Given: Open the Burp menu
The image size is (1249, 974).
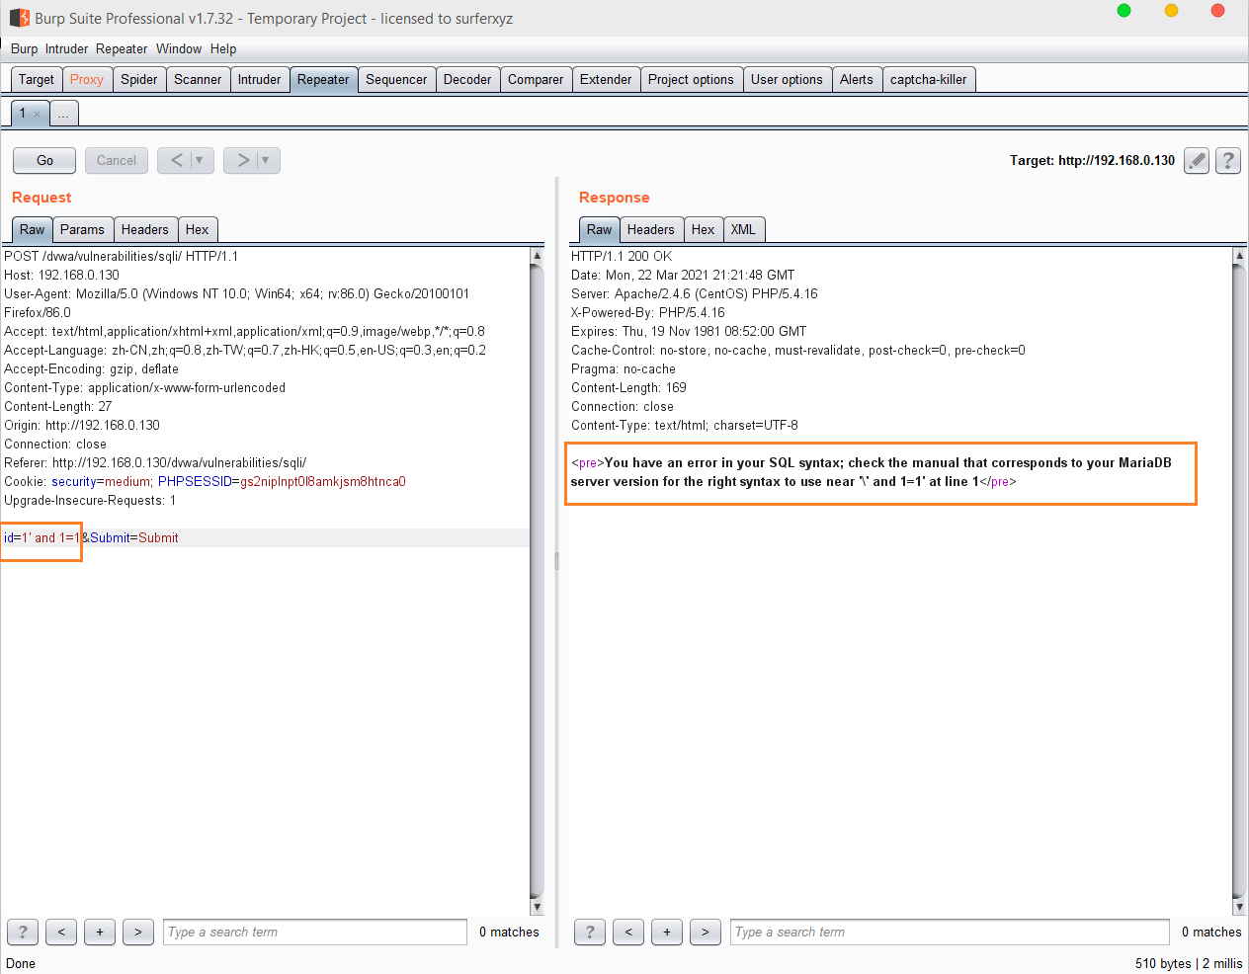Looking at the screenshot, I should 24,48.
